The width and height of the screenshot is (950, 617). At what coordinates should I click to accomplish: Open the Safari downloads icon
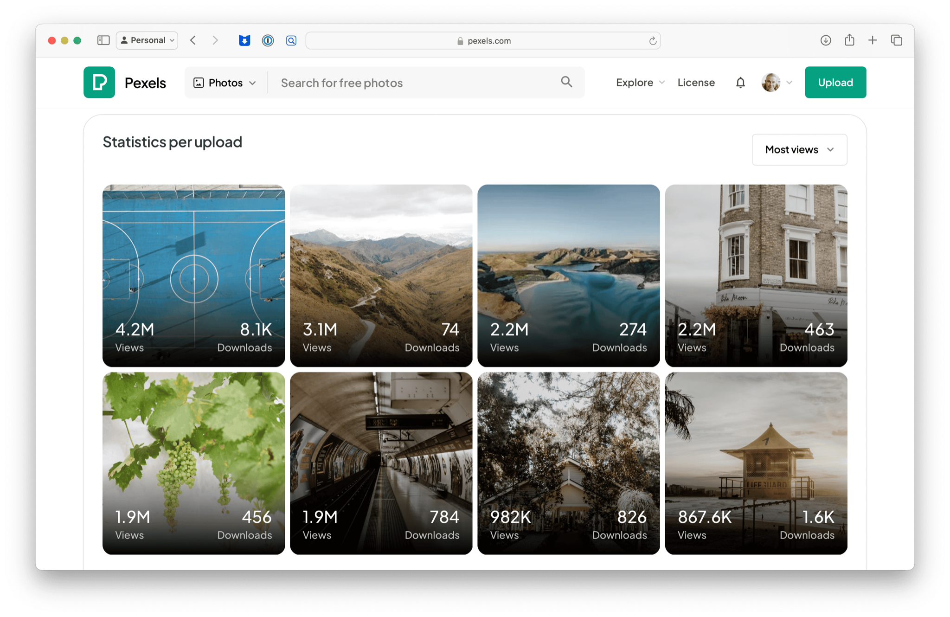point(826,40)
